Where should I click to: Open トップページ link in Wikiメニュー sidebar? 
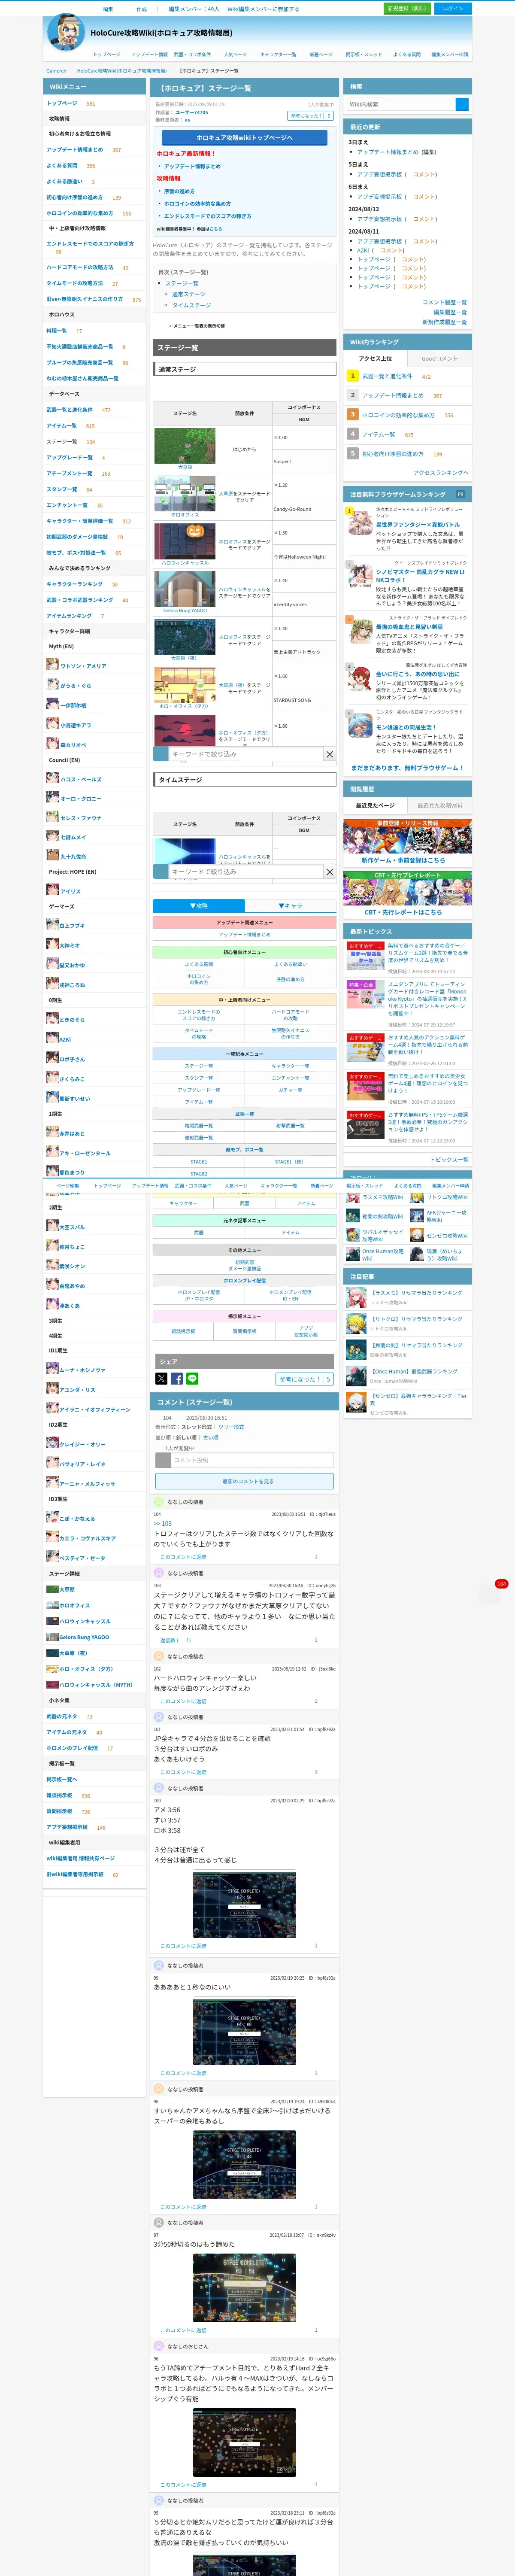tap(61, 103)
